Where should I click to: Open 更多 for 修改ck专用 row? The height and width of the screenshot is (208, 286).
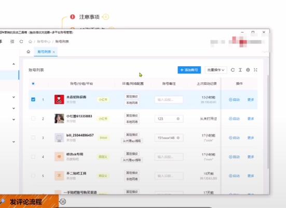click(251, 157)
